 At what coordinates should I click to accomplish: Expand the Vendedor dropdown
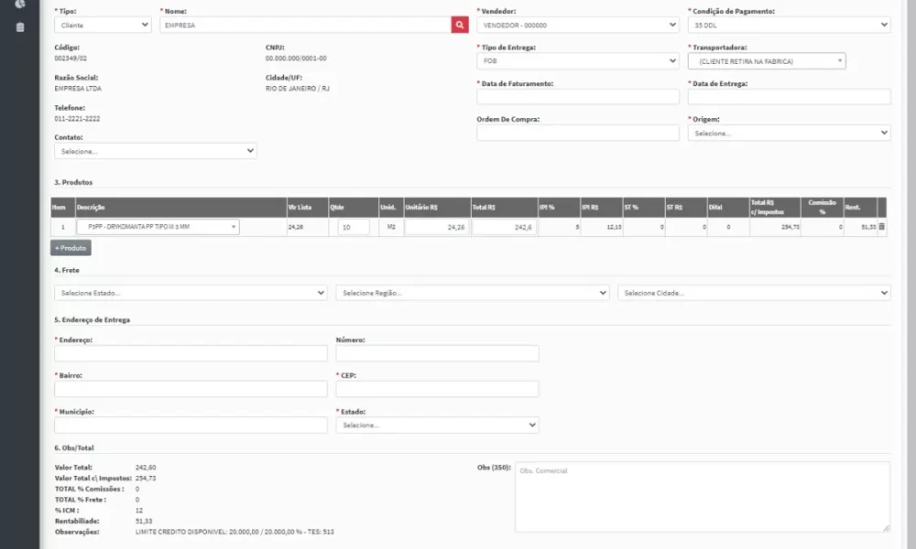pyautogui.click(x=578, y=25)
